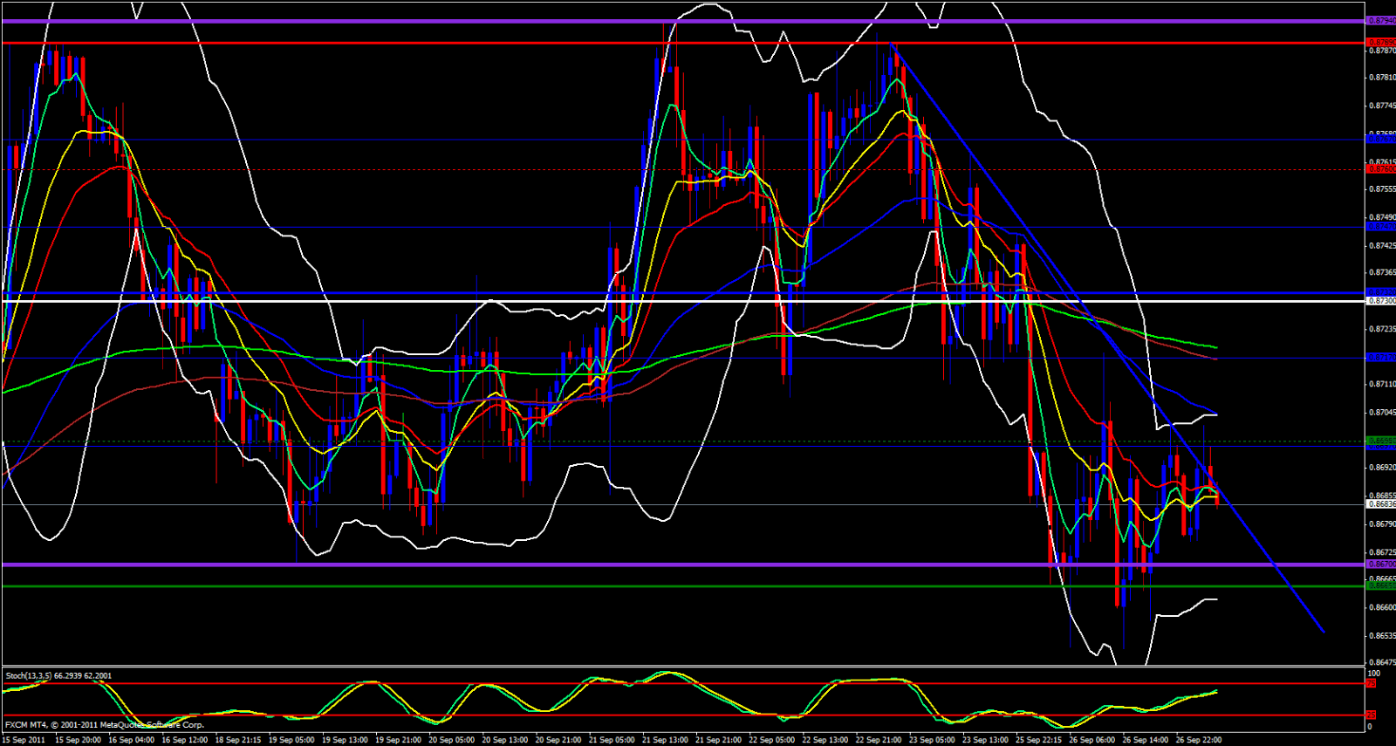Viewport: 1396px width, 746px height.
Task: Click the blue 0.87670 price label
Action: [1380, 139]
